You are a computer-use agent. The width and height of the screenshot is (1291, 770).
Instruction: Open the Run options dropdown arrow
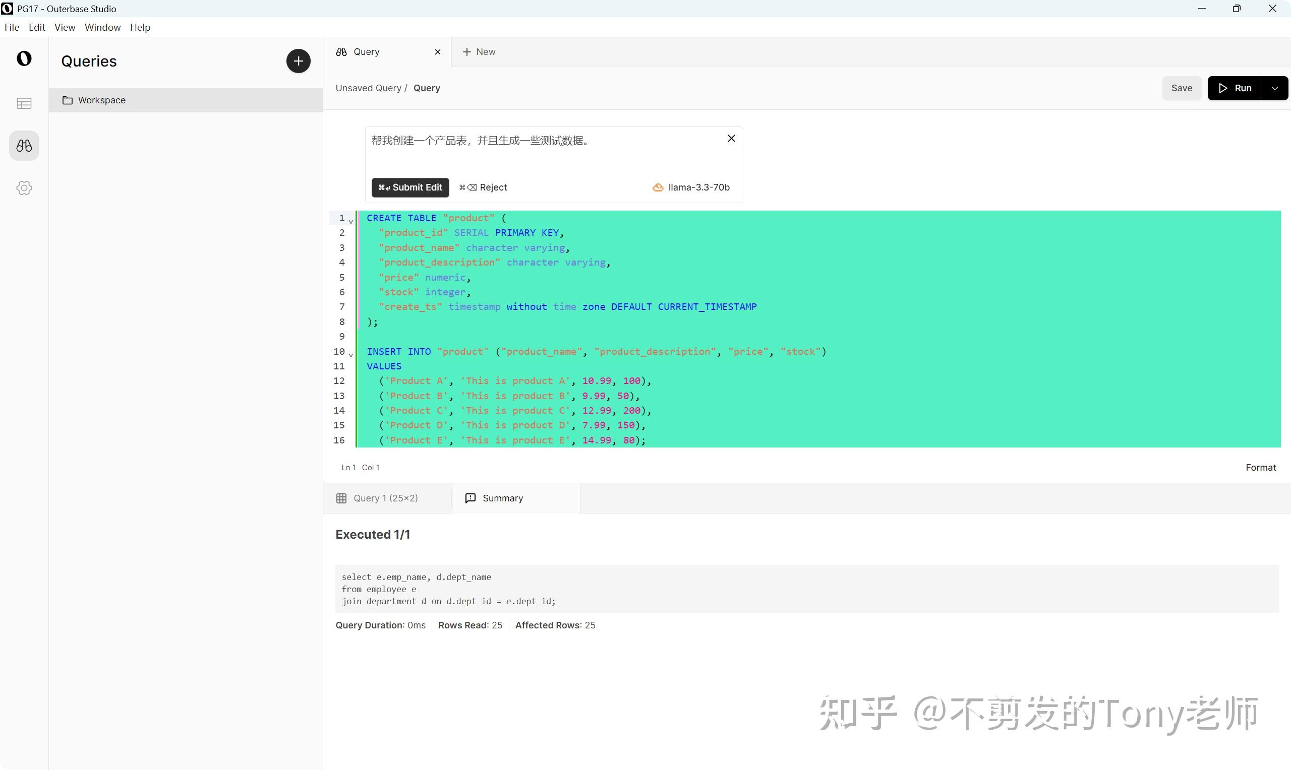[1274, 88]
